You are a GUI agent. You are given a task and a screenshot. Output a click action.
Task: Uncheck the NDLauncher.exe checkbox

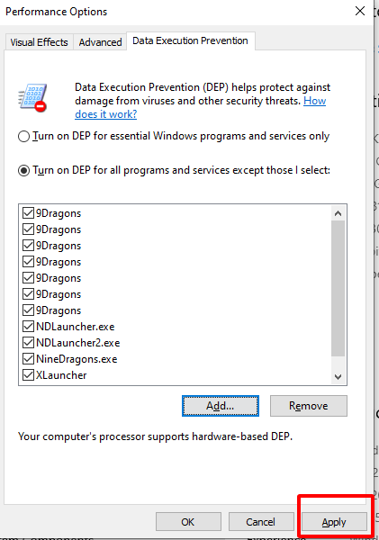[x=28, y=326]
